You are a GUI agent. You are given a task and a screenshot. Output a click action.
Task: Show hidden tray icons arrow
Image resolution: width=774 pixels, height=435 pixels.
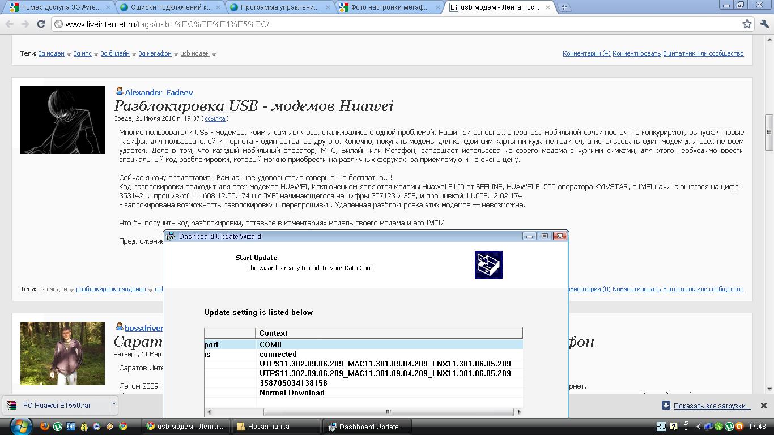pyautogui.click(x=699, y=427)
